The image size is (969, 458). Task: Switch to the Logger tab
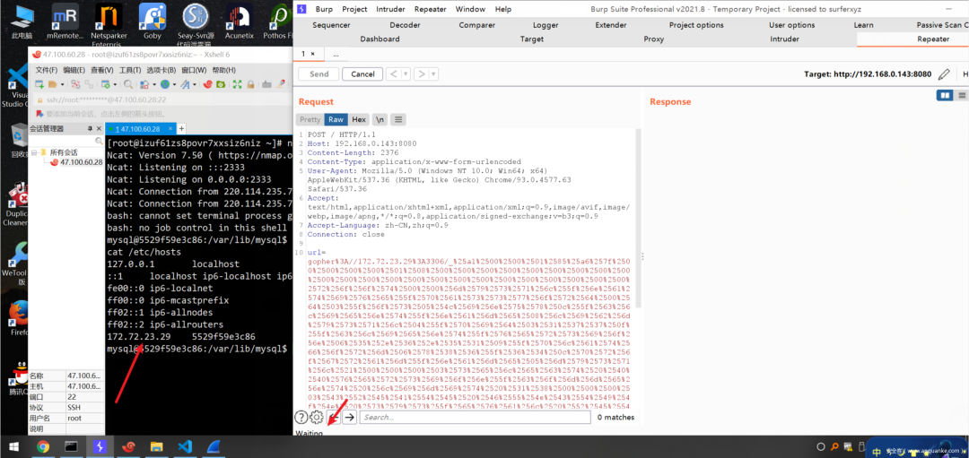pyautogui.click(x=546, y=25)
